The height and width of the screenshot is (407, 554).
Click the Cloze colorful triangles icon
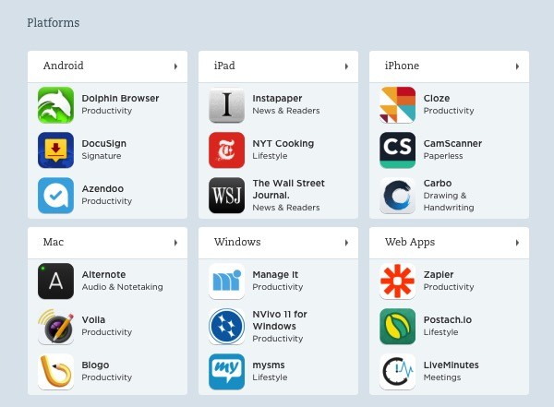click(x=397, y=105)
